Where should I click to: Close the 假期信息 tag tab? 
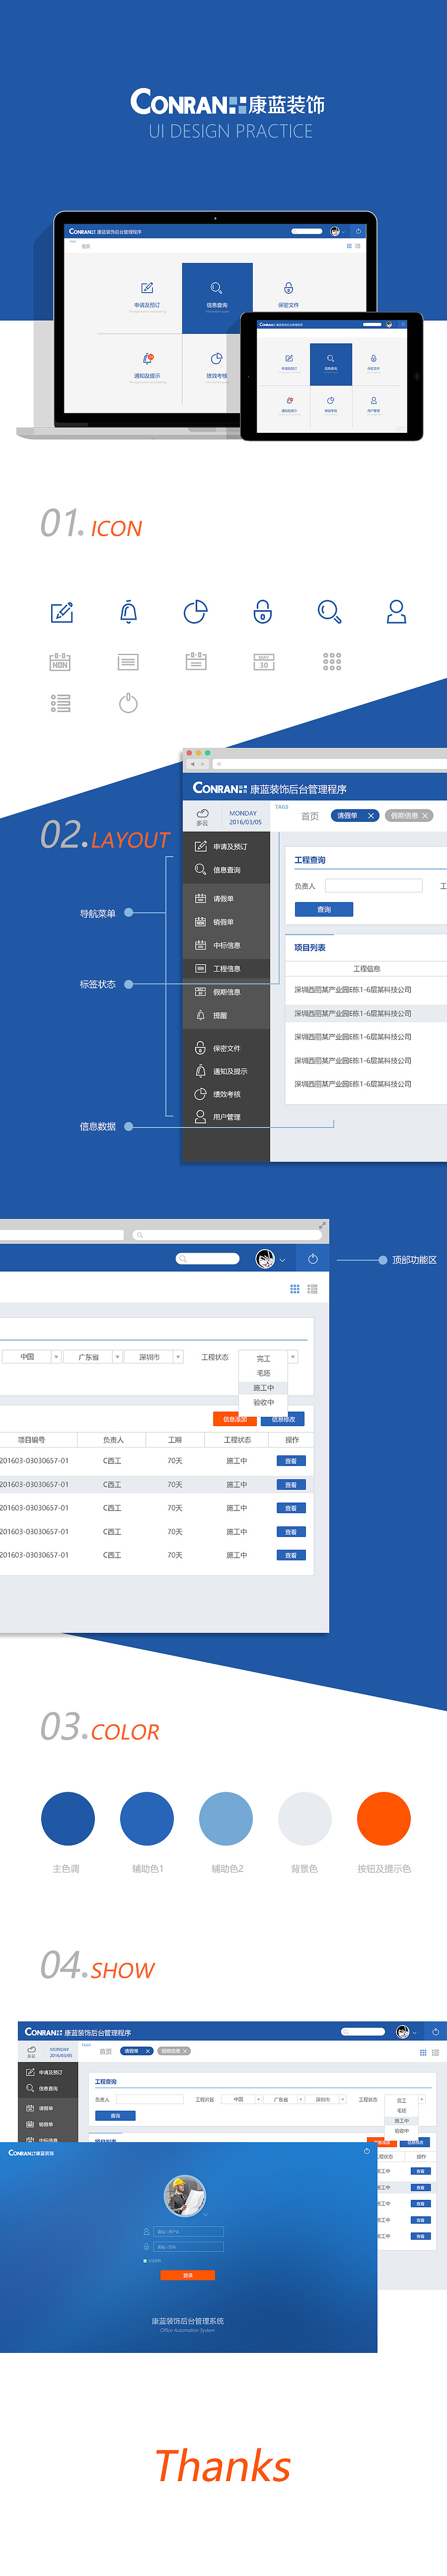coord(425,816)
